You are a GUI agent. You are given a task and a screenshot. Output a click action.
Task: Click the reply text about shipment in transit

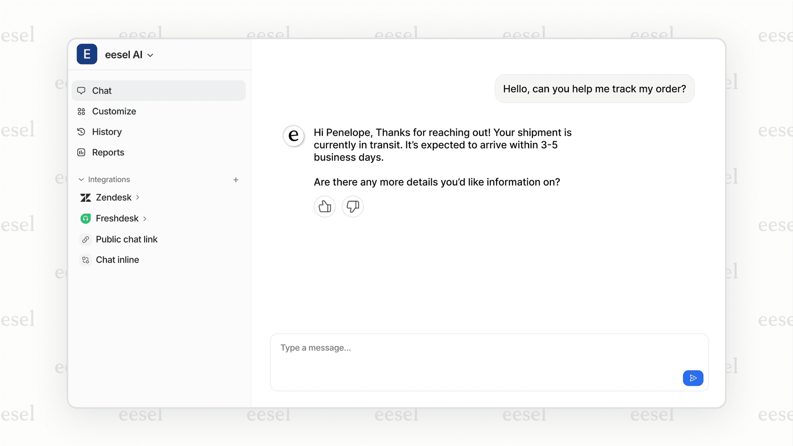[x=443, y=145]
